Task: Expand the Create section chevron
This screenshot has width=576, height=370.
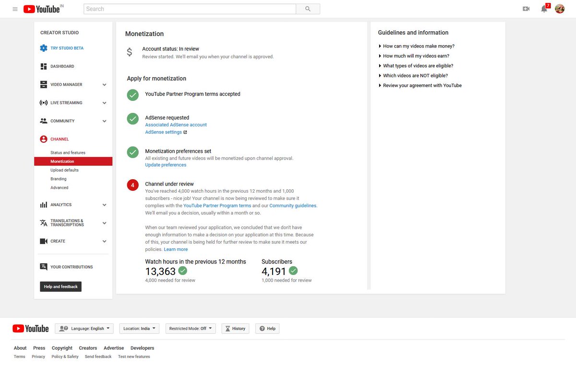Action: [104, 241]
